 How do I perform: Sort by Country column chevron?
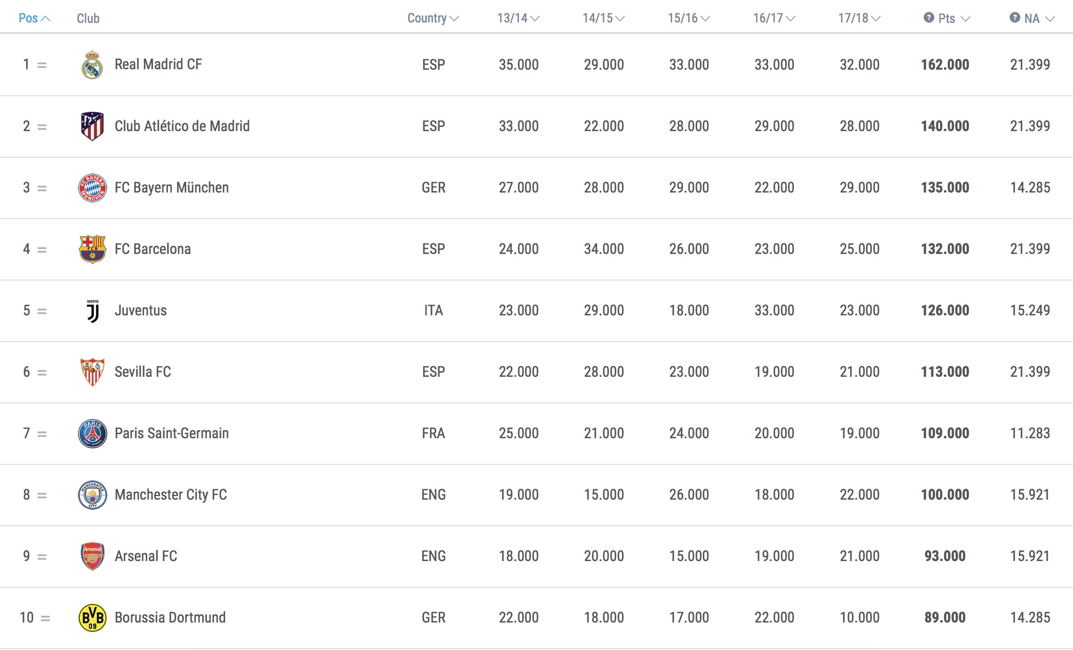pyautogui.click(x=454, y=19)
